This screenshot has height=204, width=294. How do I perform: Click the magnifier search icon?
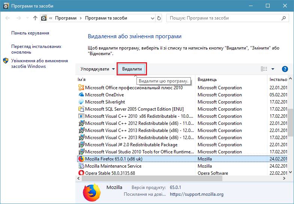tap(283, 18)
